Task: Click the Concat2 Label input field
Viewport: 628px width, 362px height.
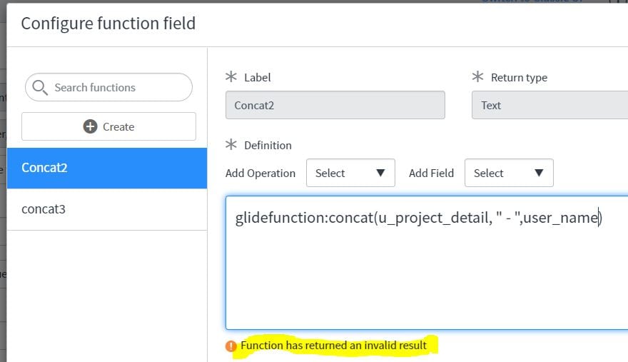Action: pyautogui.click(x=335, y=105)
